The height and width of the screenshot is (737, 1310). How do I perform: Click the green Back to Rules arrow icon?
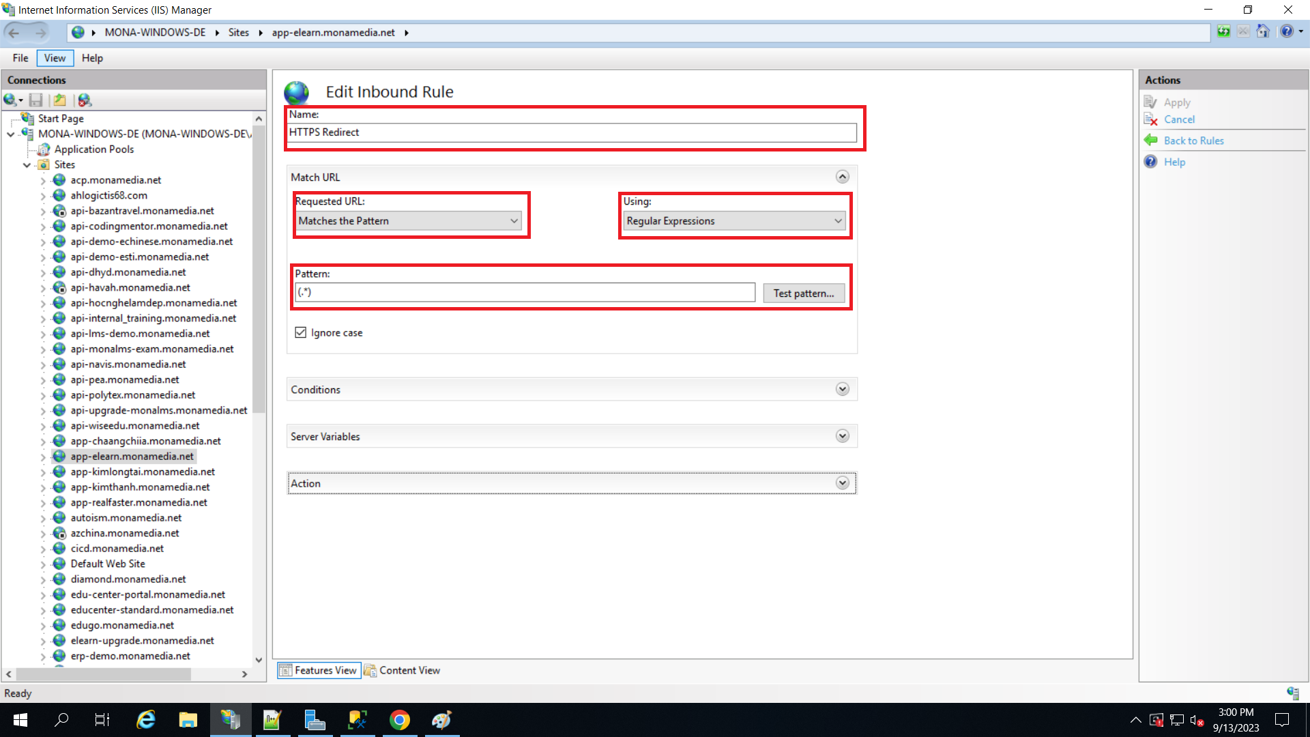(x=1151, y=141)
